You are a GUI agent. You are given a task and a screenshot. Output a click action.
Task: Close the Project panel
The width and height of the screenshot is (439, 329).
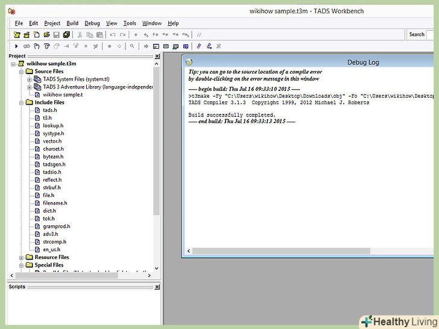point(157,56)
